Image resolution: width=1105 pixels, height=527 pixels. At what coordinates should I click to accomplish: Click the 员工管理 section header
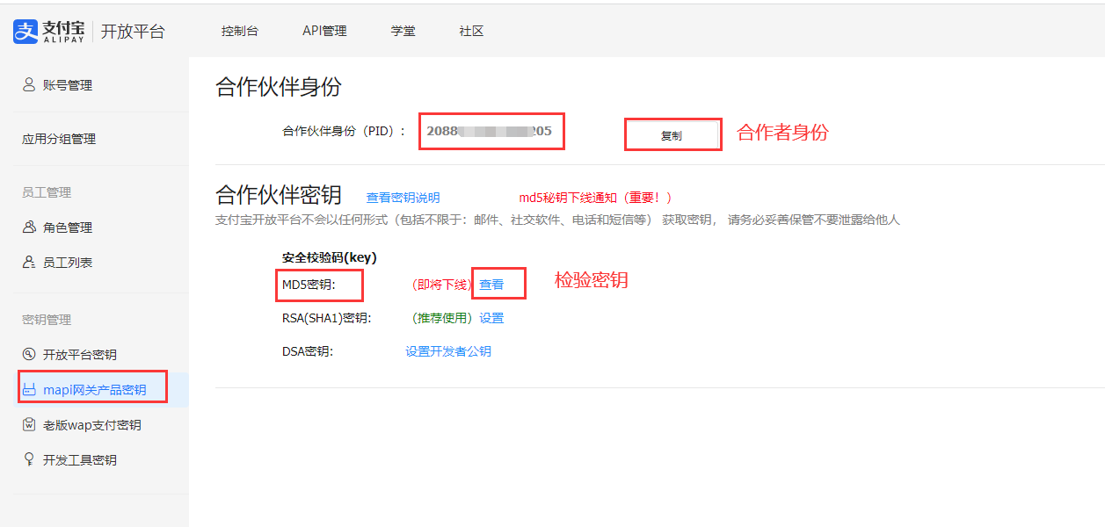coord(47,192)
